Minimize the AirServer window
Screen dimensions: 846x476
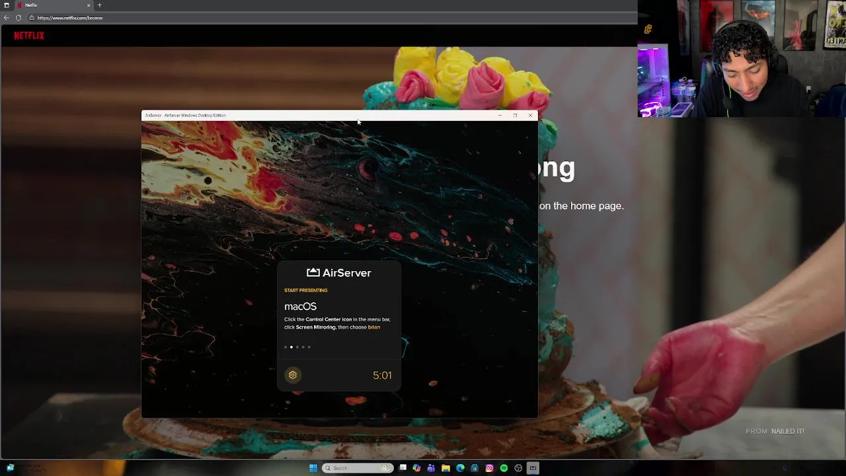coord(500,115)
